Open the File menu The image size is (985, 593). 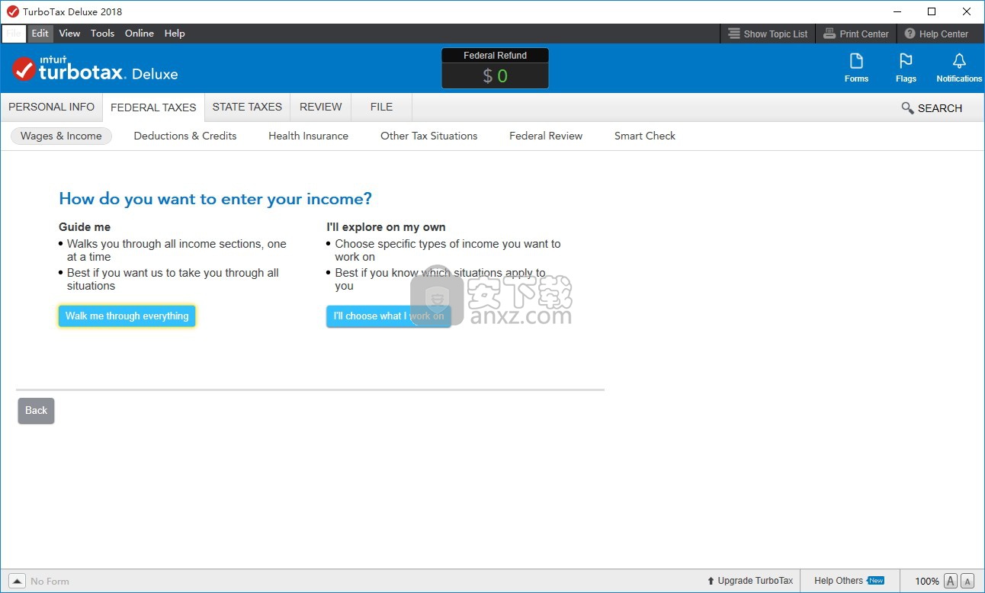pos(14,34)
